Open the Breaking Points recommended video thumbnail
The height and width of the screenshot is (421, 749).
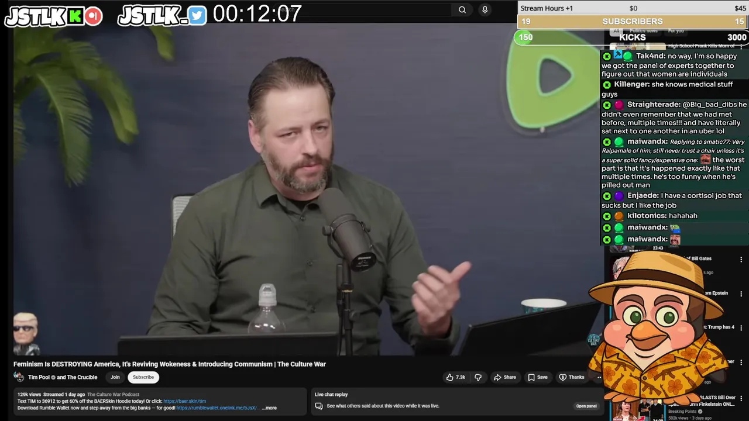637,409
